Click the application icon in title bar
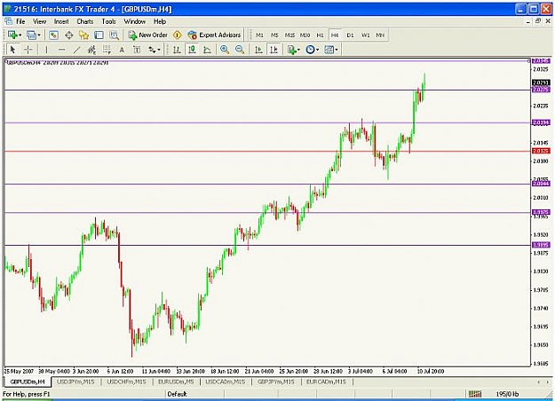The width and height of the screenshot is (555, 401). click(7, 9)
